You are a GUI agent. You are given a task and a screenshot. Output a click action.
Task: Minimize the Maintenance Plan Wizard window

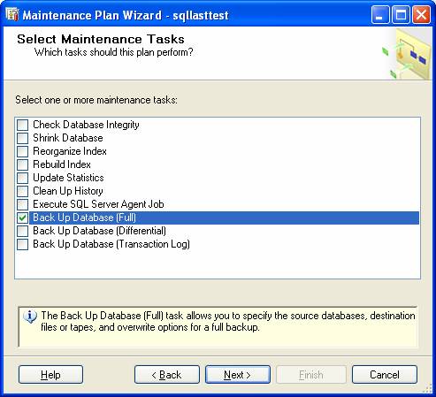(x=380, y=14)
